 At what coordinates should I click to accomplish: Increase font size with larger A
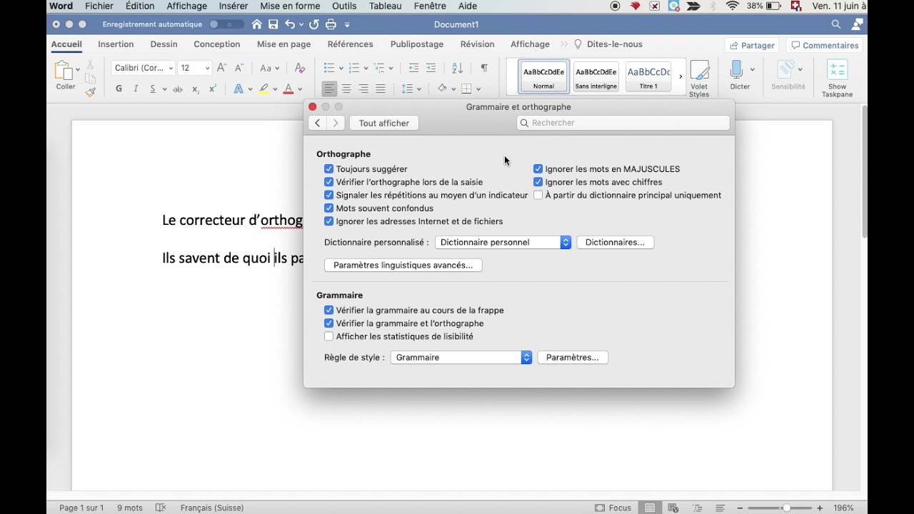click(x=221, y=68)
